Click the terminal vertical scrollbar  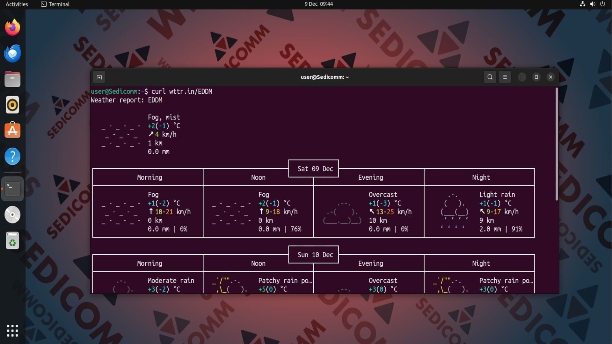557,144
